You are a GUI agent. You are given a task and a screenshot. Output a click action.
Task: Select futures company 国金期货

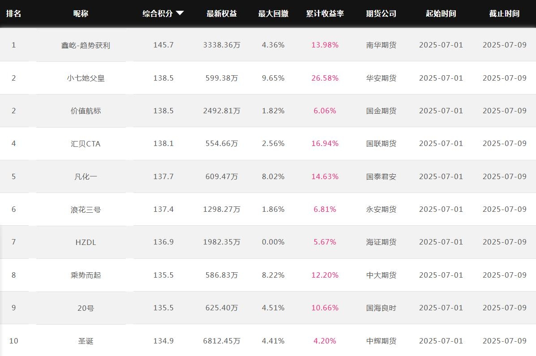[x=381, y=111]
